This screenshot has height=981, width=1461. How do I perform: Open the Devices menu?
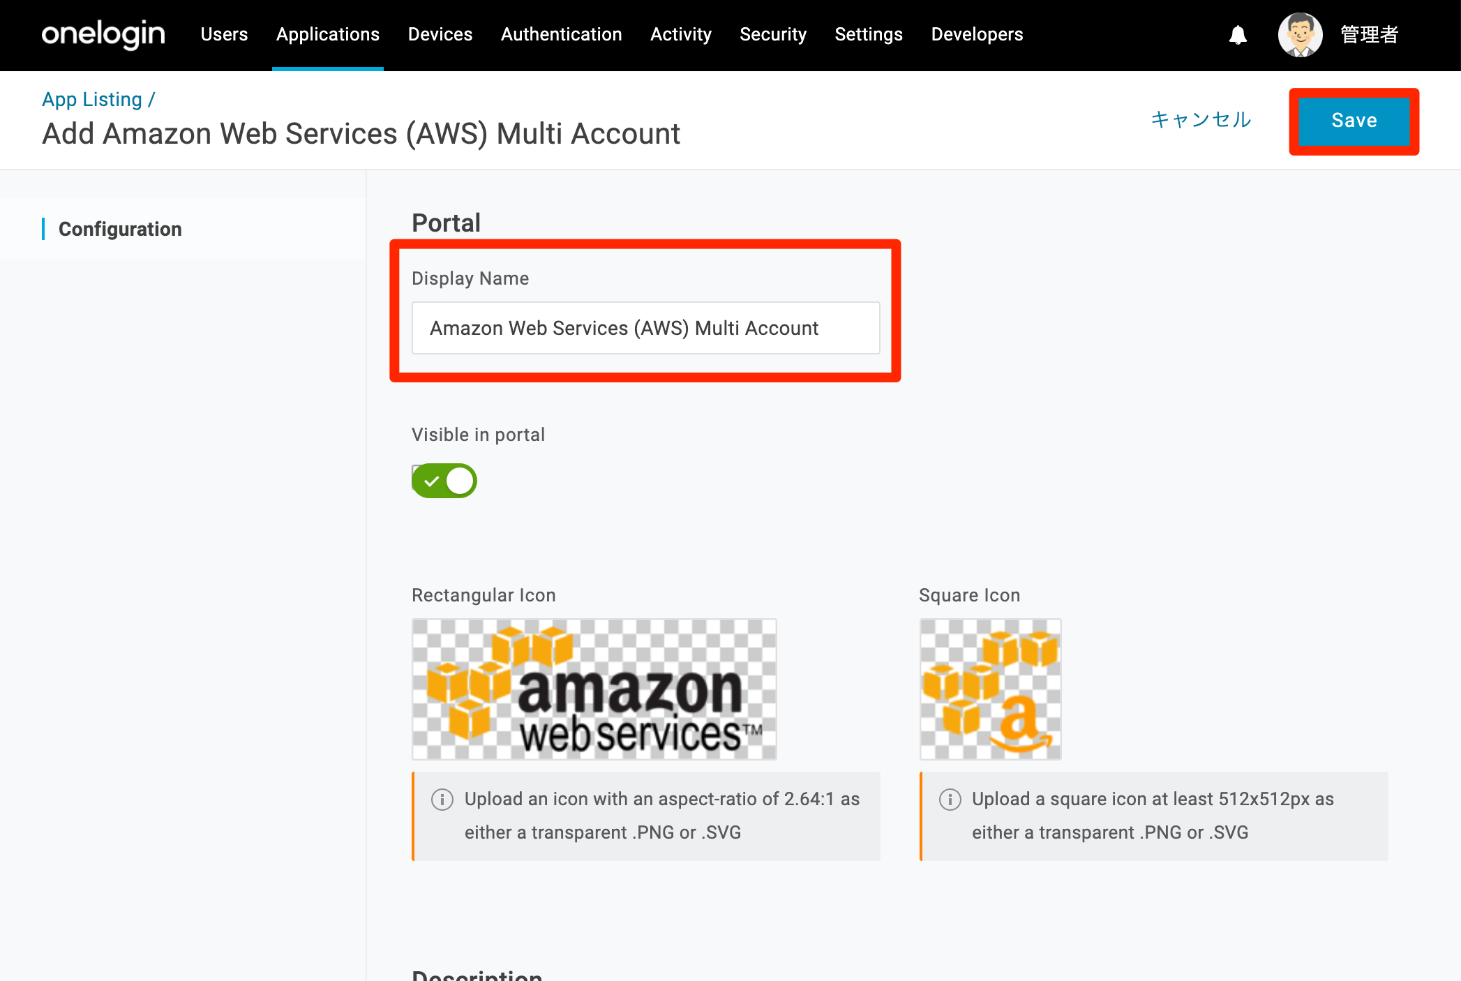(440, 34)
